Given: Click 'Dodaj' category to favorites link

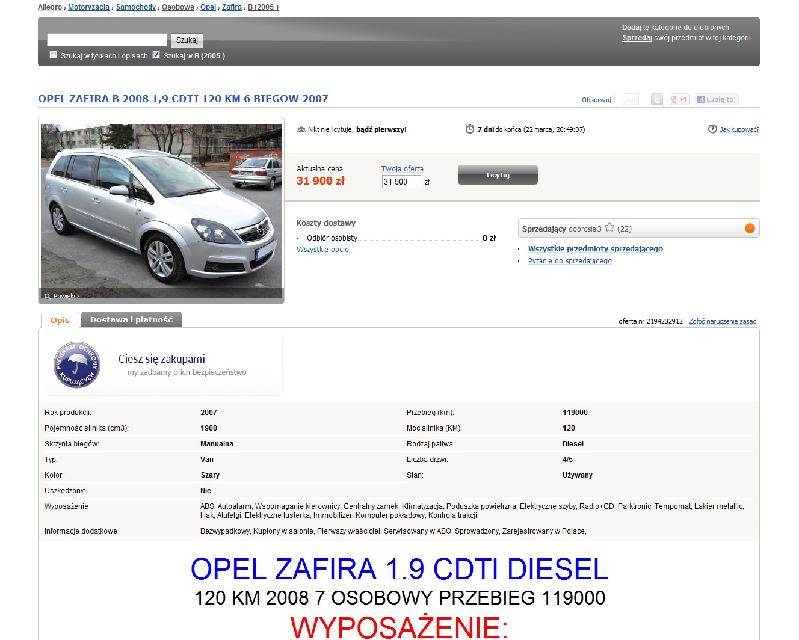Looking at the screenshot, I should click(x=632, y=28).
